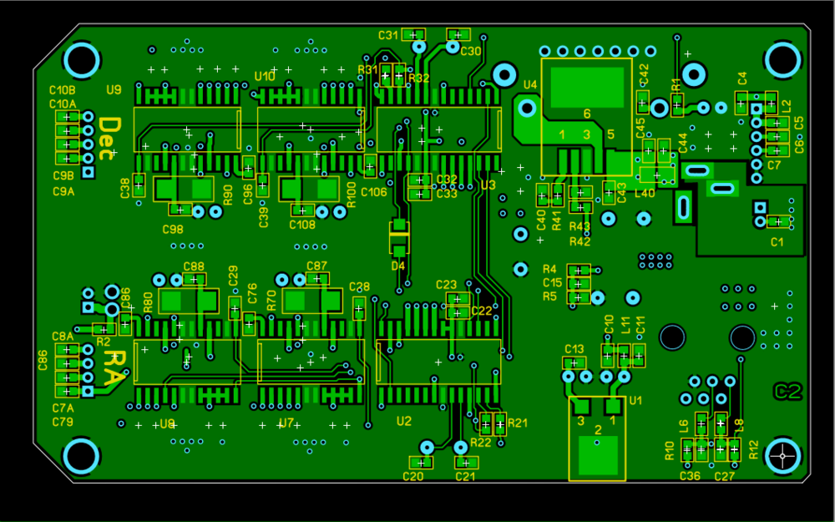This screenshot has height=522, width=835.
Task: Click the C108 capacitor label
Action: click(x=302, y=226)
